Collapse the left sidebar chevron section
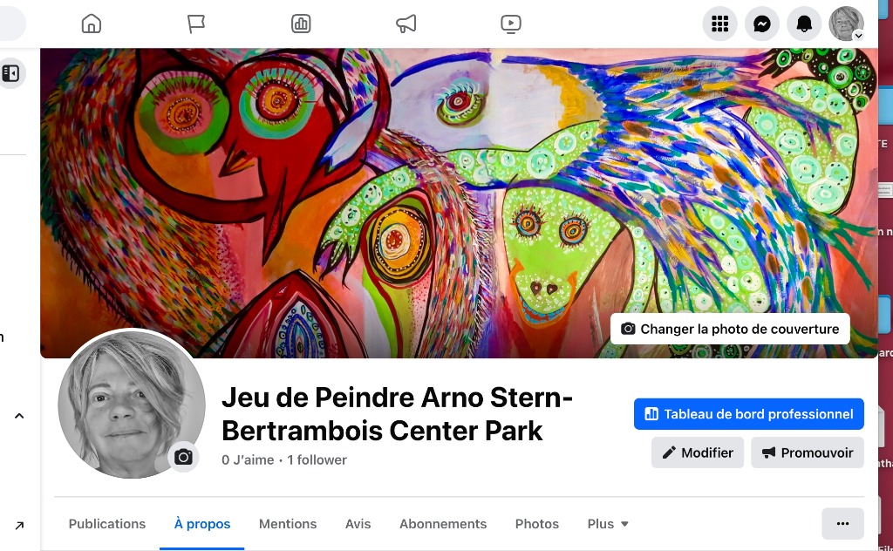Viewport: 893px width, 551px height. [x=19, y=416]
